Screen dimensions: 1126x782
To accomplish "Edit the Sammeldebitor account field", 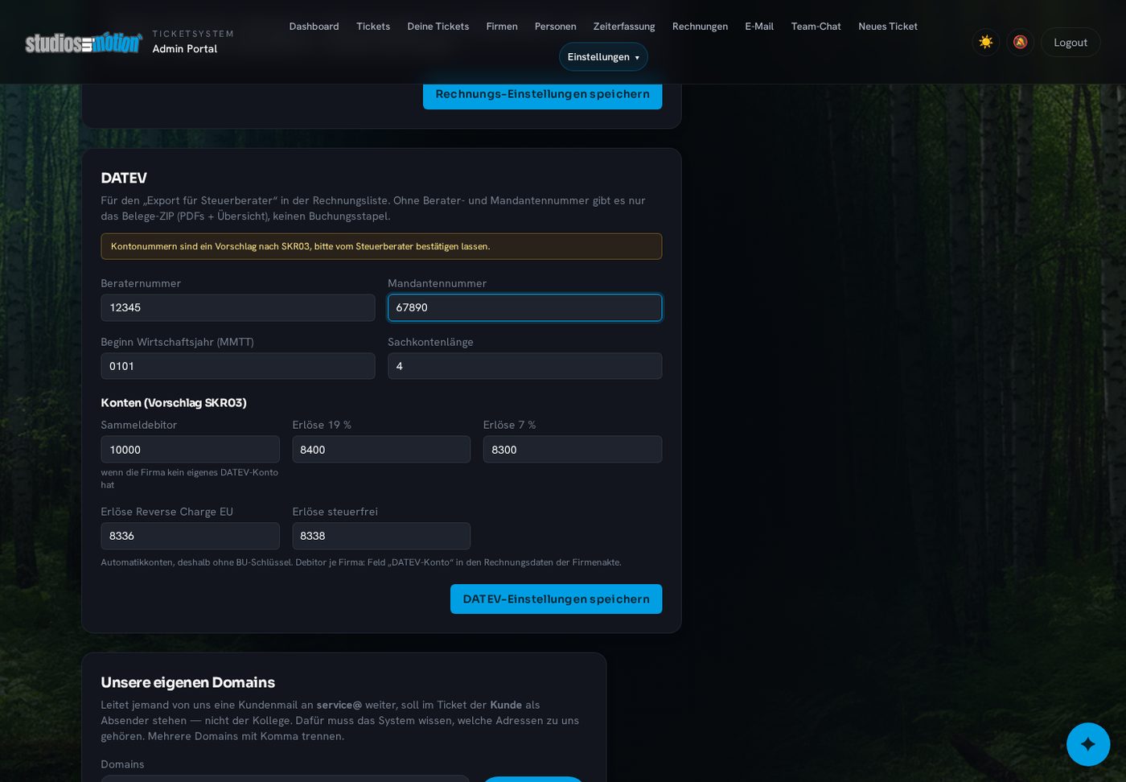I will click(x=190, y=450).
